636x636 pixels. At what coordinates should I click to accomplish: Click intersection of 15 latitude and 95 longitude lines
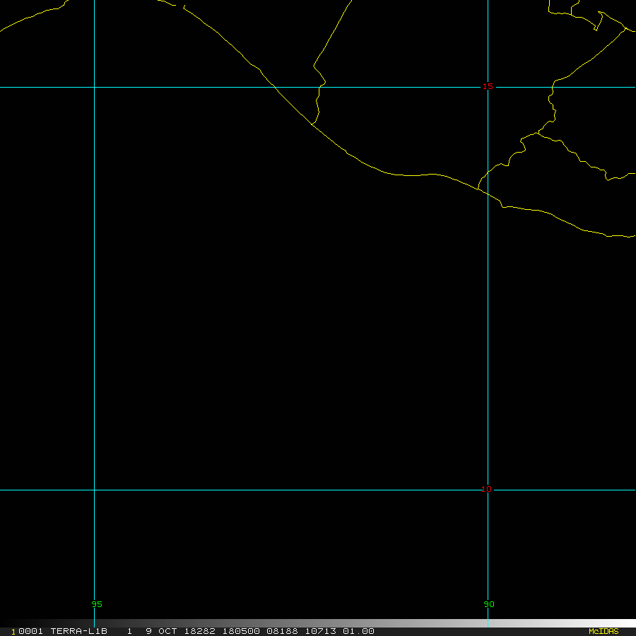coord(94,88)
